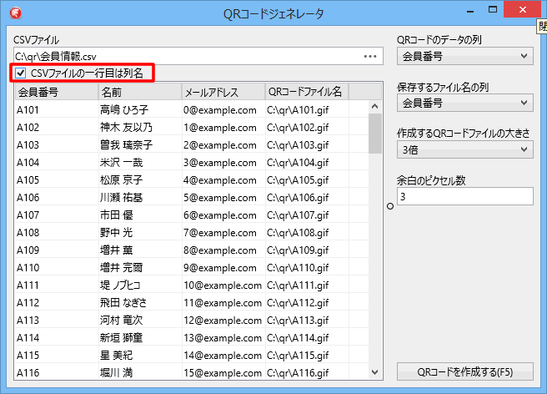Viewport: 547px width, 394px height.
Task: Select the row with member A105
Action: pyautogui.click(x=55, y=179)
